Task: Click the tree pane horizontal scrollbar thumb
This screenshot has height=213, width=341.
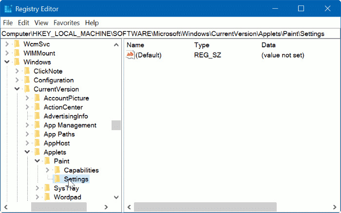Action: pyautogui.click(x=59, y=207)
